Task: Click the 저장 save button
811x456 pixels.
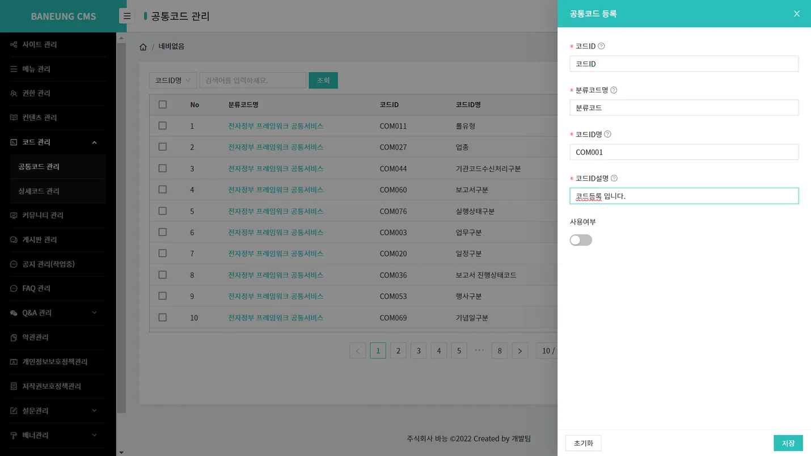Action: pos(788,443)
